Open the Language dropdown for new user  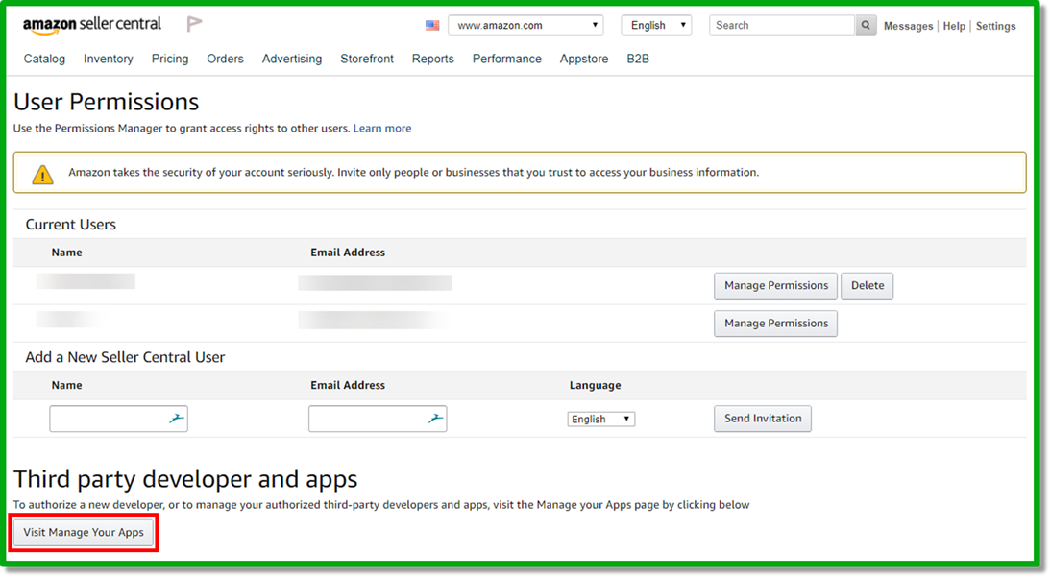click(x=600, y=420)
